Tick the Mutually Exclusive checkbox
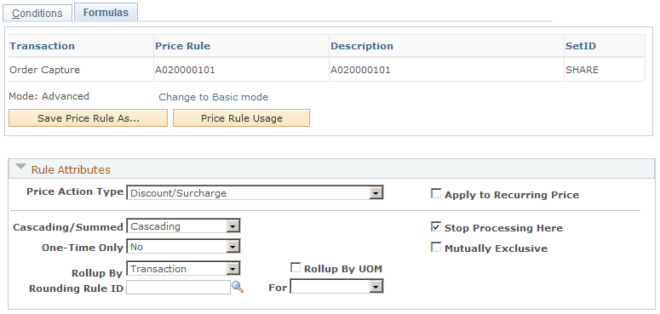The image size is (660, 314). (x=436, y=247)
